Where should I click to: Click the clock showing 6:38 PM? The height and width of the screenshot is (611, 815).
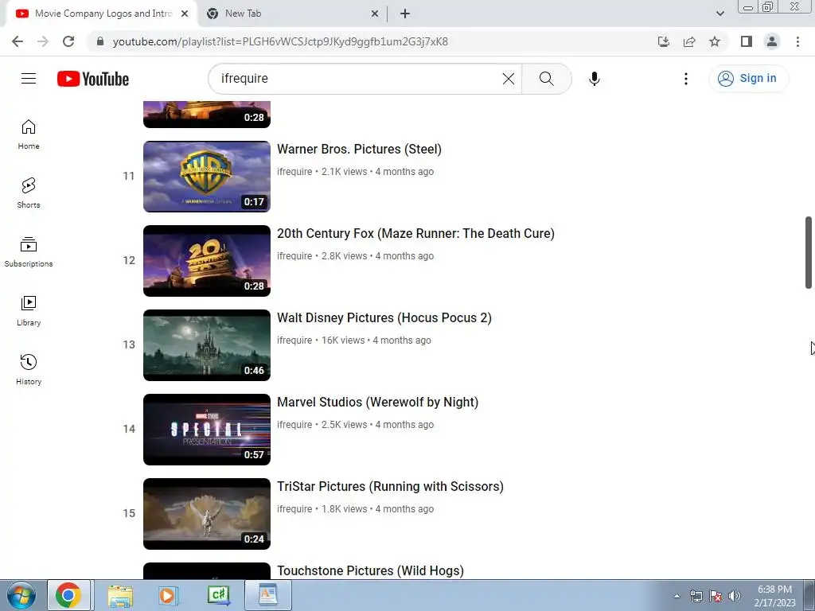pos(774,590)
